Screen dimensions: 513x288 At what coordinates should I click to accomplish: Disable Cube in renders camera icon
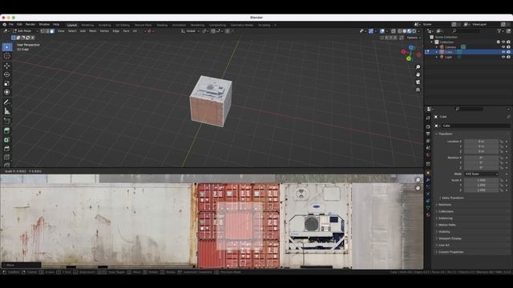(508, 52)
